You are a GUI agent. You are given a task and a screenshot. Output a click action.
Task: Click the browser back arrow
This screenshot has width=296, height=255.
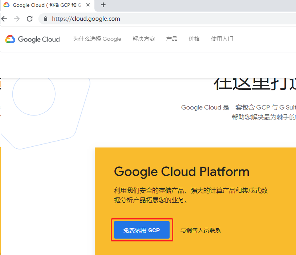(4, 19)
